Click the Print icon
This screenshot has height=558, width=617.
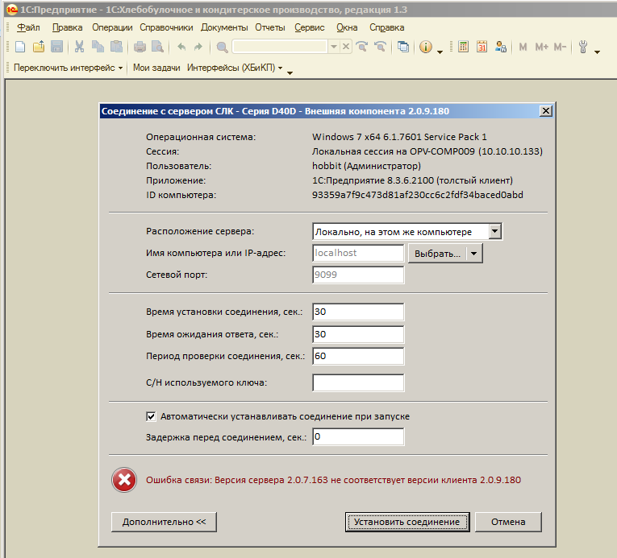pos(140,47)
